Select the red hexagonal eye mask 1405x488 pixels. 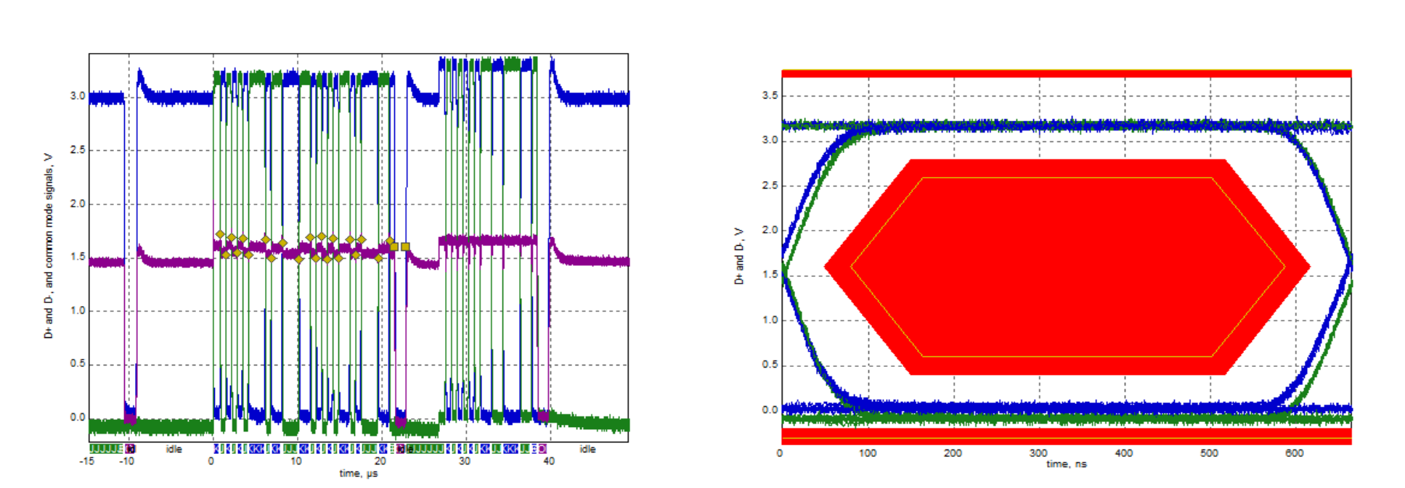click(x=1066, y=267)
